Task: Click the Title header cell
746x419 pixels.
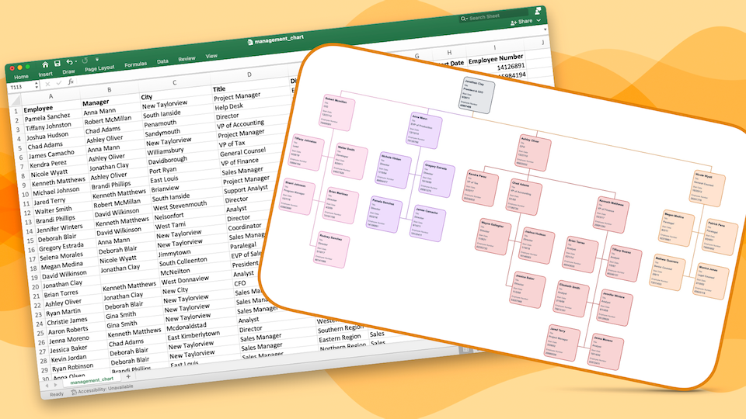Action: (x=251, y=86)
